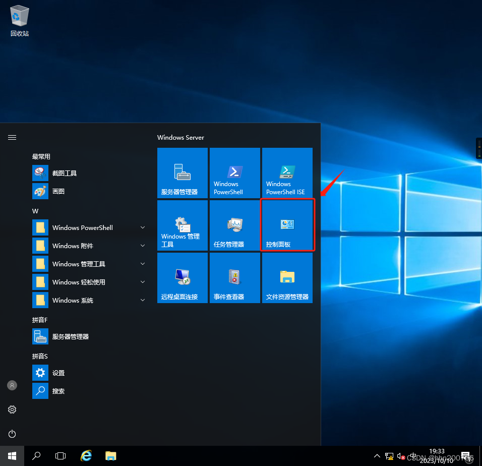Launch the Windows PowerShell tile
482x466 pixels.
pos(235,173)
